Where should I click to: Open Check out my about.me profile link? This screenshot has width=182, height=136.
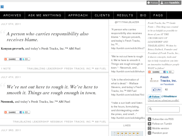coord(163,101)
